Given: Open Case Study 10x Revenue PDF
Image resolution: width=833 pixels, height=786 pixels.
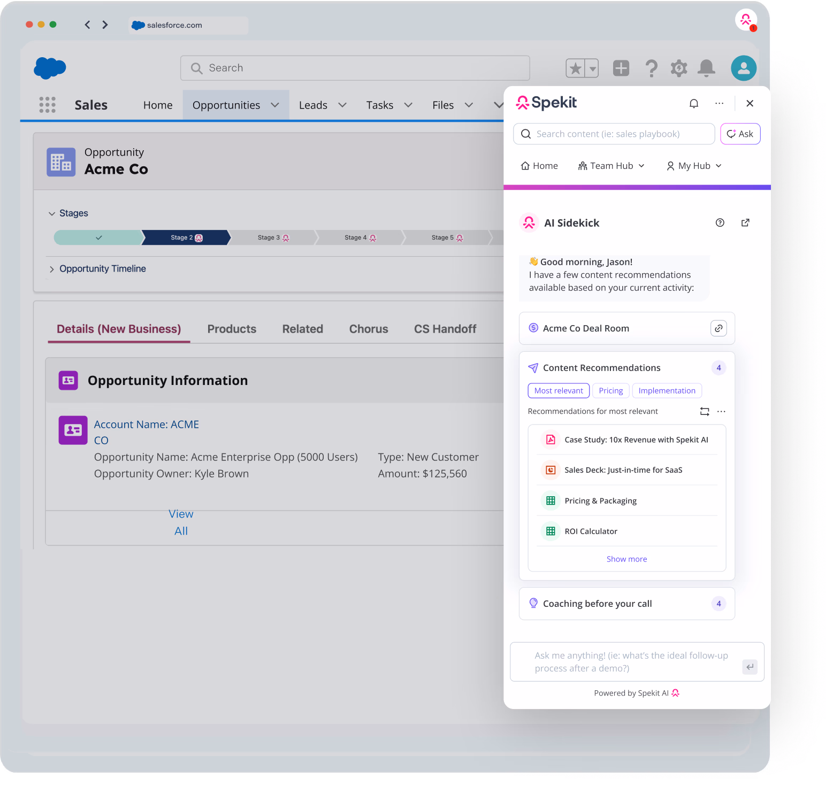Looking at the screenshot, I should pyautogui.click(x=627, y=440).
